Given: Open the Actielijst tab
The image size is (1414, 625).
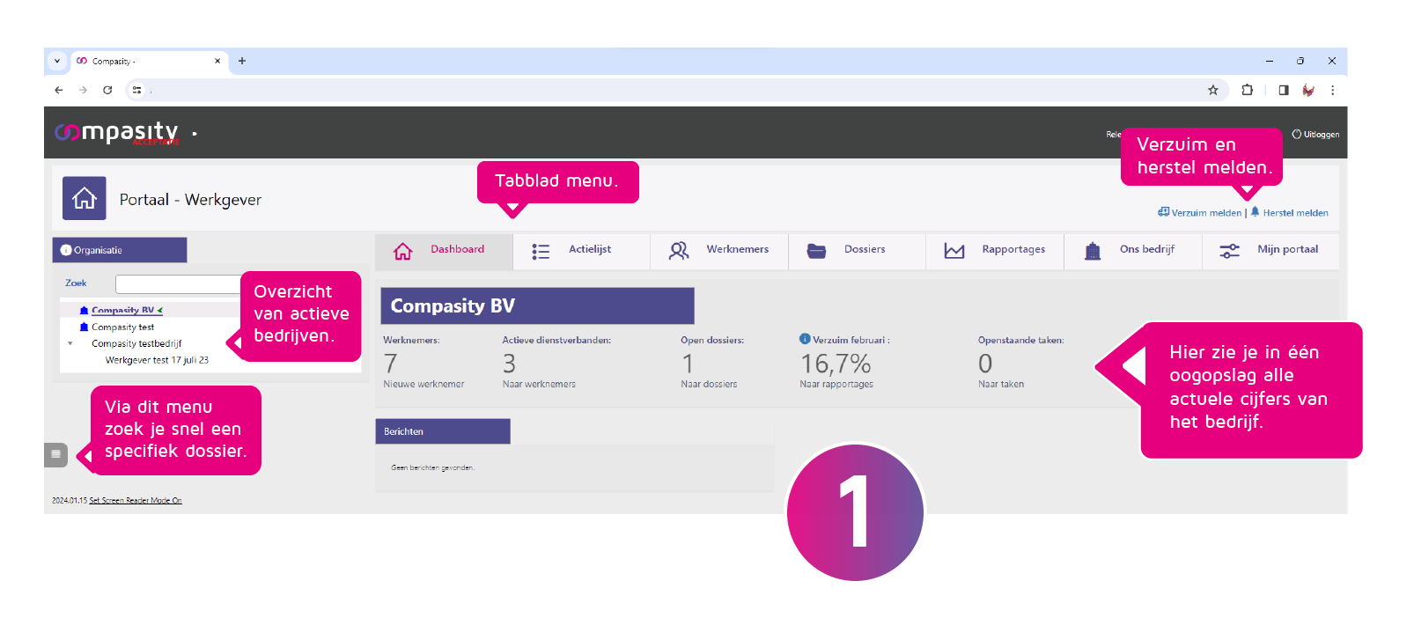Looking at the screenshot, I should point(581,251).
